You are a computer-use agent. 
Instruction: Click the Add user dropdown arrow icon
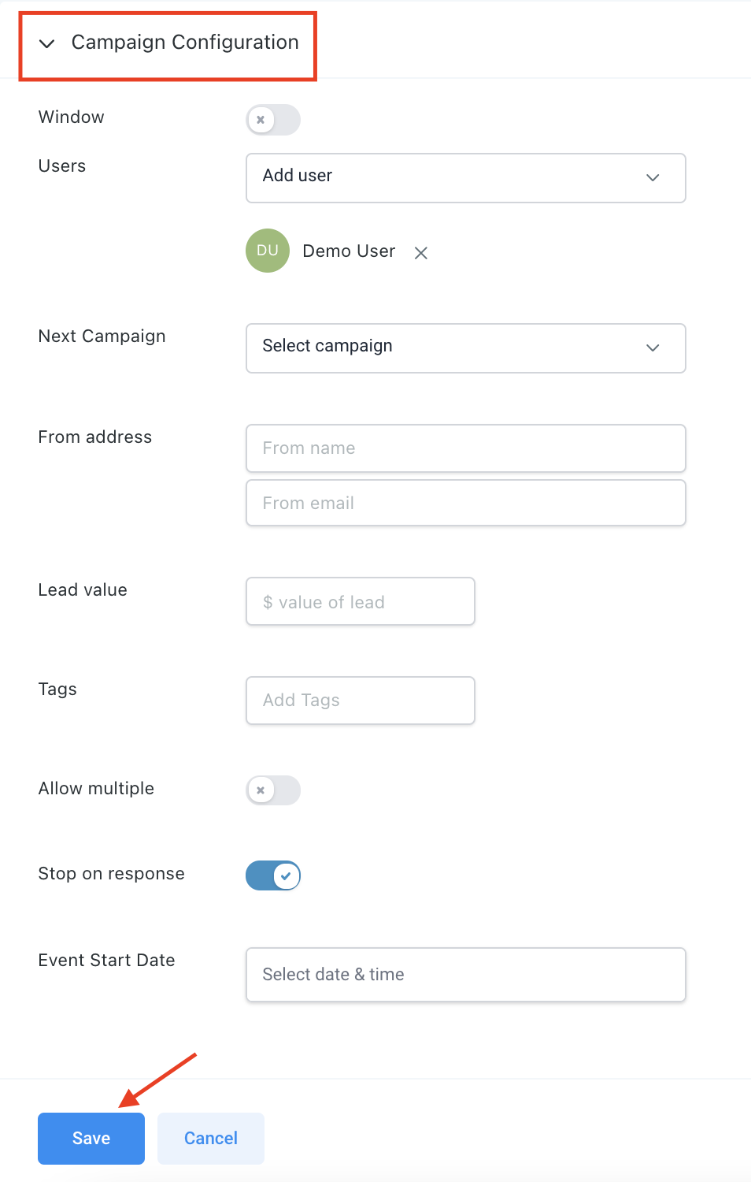[x=653, y=177]
